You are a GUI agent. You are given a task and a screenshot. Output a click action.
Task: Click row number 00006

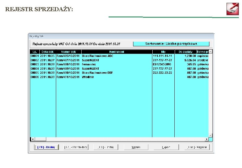click(x=34, y=77)
